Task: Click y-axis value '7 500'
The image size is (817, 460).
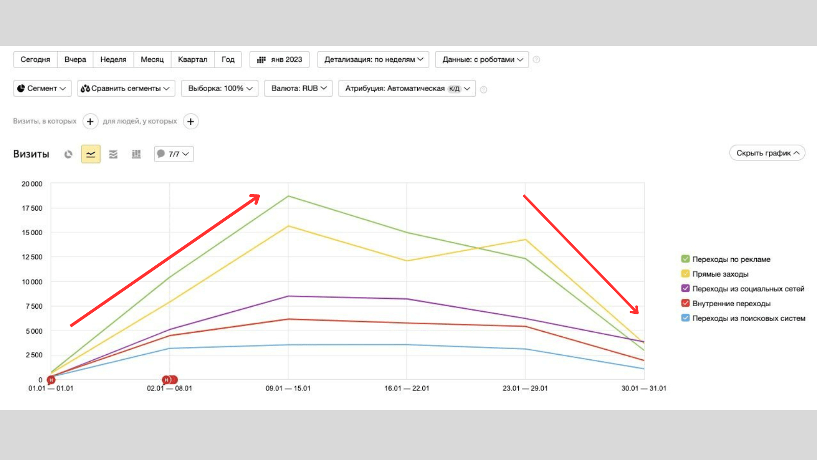Action: pos(34,306)
